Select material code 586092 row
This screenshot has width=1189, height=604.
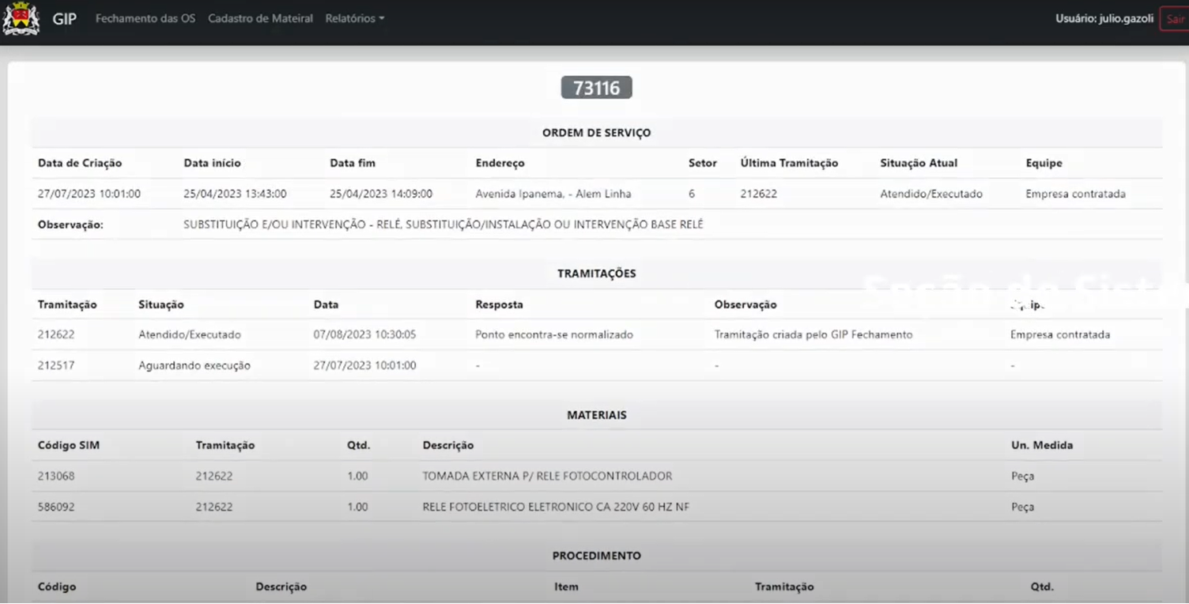597,507
